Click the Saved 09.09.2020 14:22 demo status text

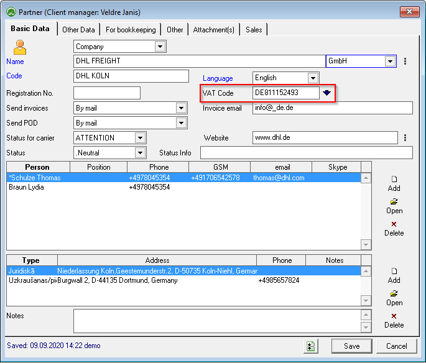(x=53, y=346)
